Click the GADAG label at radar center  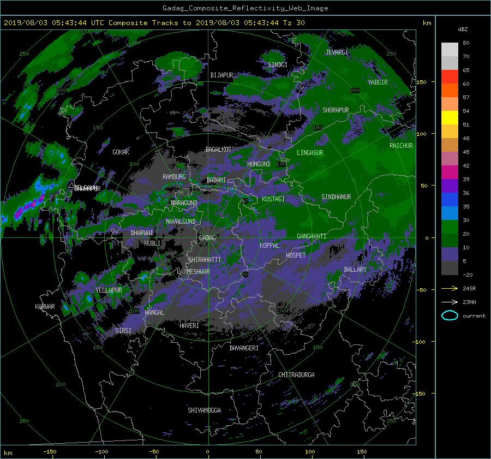click(x=207, y=238)
